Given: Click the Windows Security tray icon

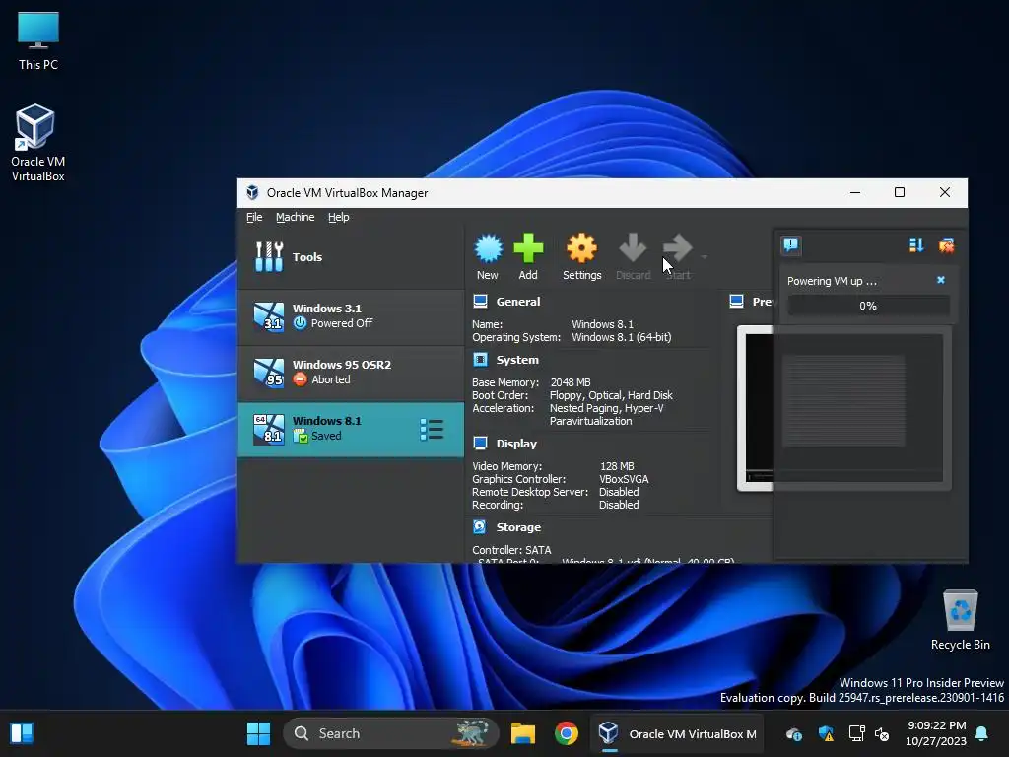Looking at the screenshot, I should [x=826, y=733].
